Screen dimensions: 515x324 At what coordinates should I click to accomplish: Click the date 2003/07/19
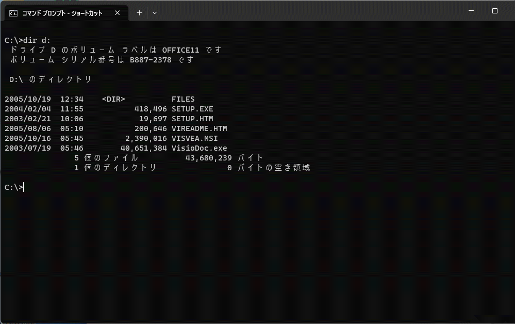(28, 148)
